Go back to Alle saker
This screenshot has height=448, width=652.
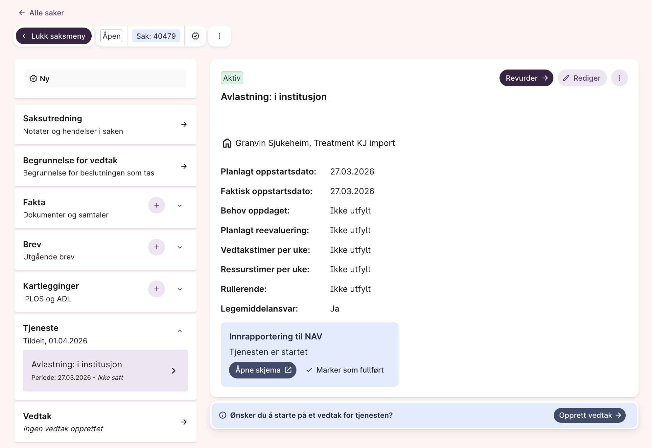click(x=41, y=13)
